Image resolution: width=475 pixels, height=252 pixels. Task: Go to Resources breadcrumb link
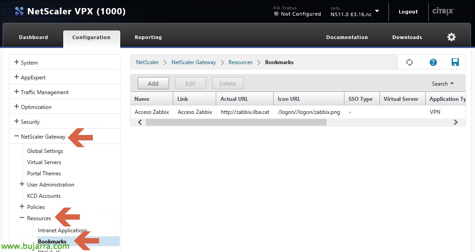point(240,62)
